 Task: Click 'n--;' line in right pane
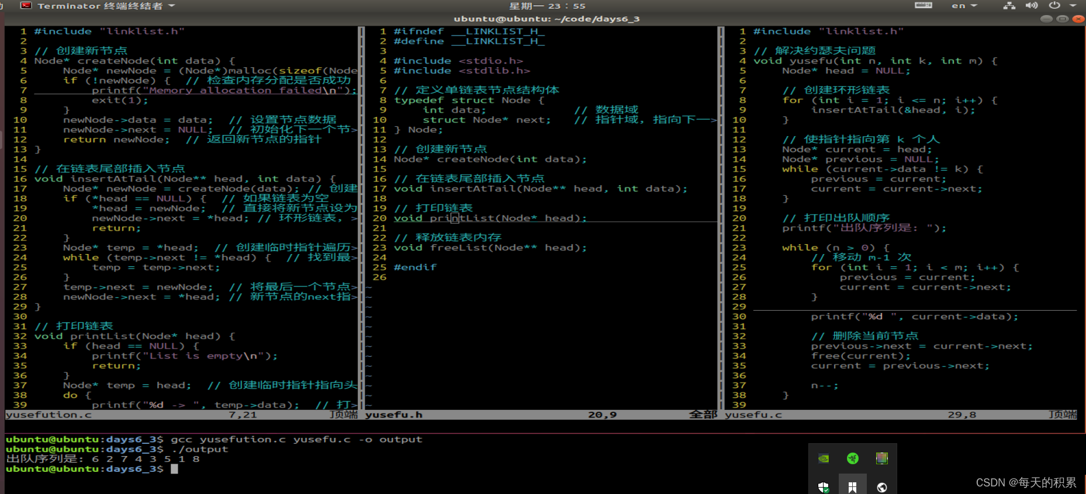coord(825,385)
